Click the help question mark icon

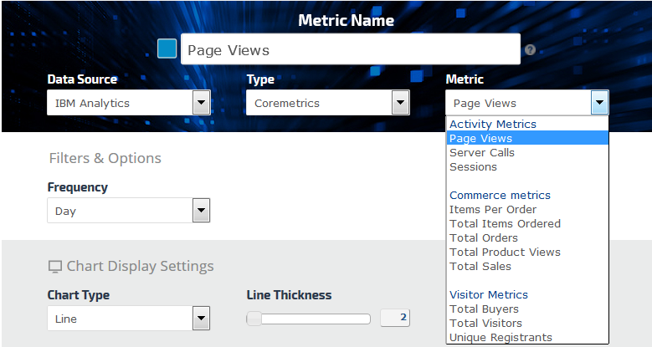[530, 50]
